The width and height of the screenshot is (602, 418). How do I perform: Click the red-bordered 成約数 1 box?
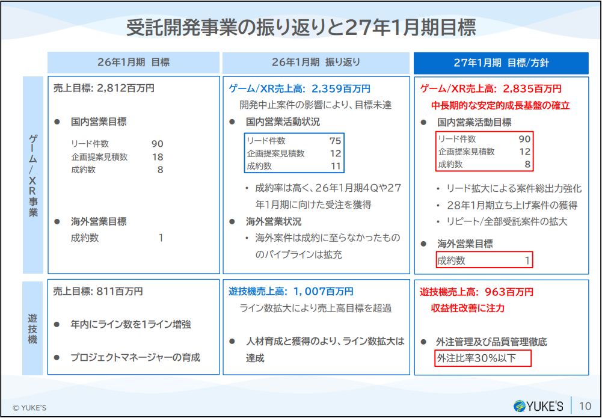pos(484,260)
